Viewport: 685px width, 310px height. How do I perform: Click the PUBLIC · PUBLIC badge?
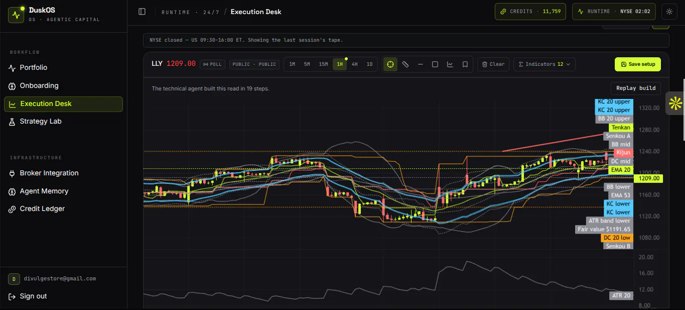254,64
